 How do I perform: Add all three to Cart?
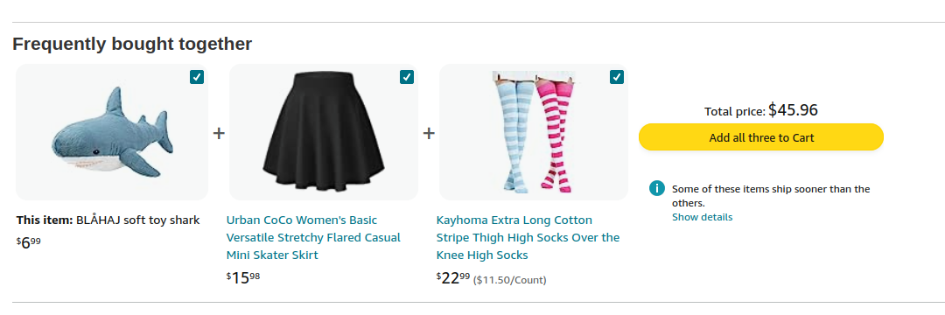[761, 137]
